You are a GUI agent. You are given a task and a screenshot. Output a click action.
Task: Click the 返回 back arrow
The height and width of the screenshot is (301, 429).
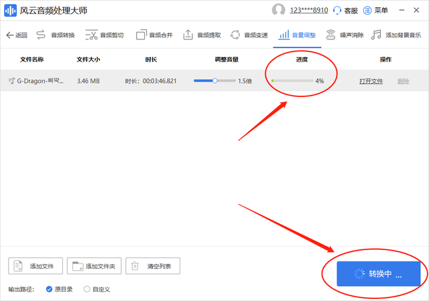[10, 35]
